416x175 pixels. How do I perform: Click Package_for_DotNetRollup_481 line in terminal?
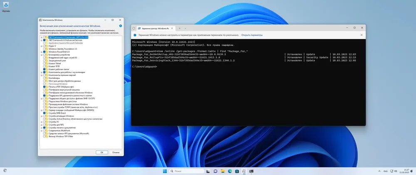179,54
